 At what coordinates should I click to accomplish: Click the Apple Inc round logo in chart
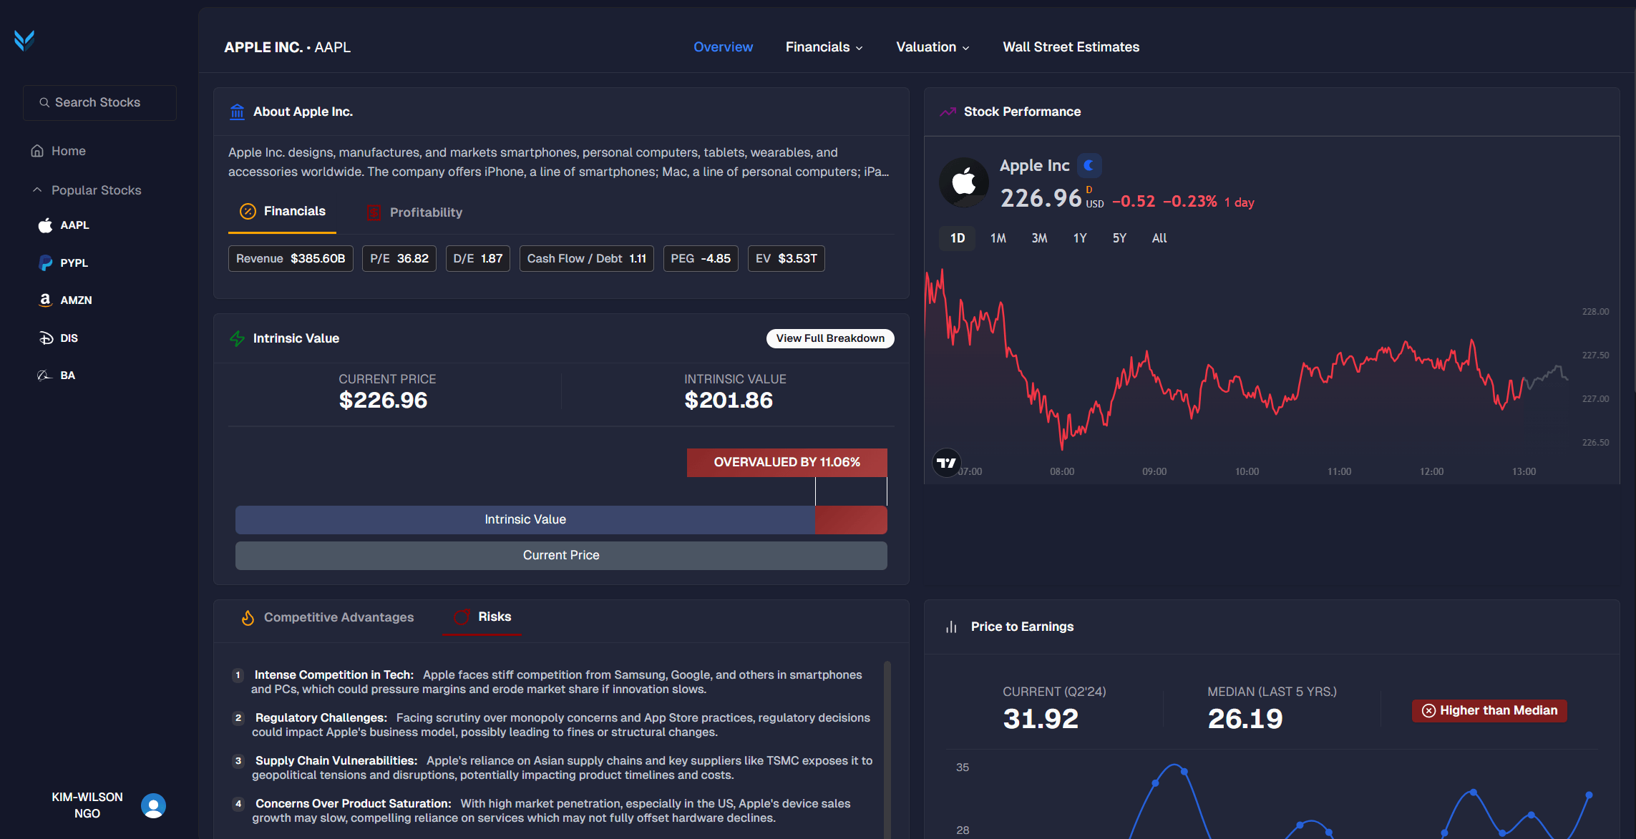coord(964,182)
